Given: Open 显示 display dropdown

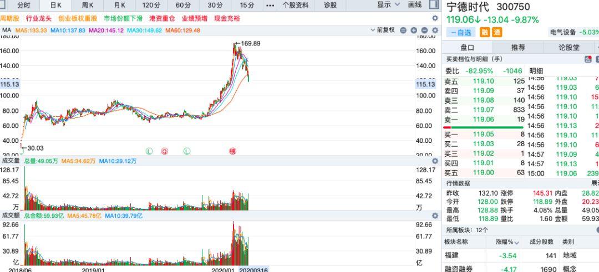Looking at the screenshot, I should point(388,4).
